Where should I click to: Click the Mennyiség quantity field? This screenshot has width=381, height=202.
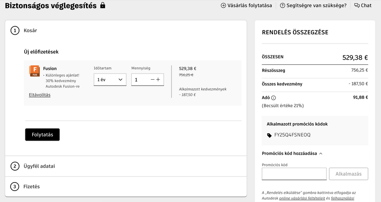coord(141,79)
